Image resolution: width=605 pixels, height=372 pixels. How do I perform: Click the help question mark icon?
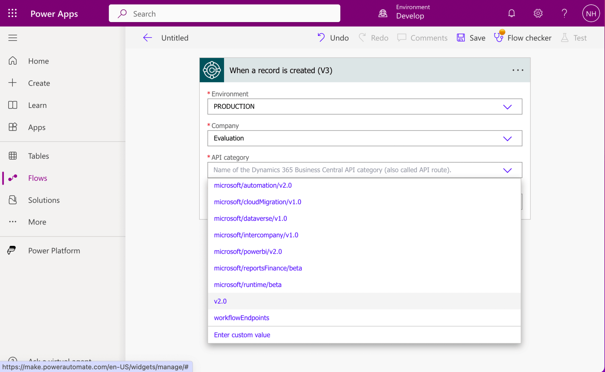click(x=564, y=13)
